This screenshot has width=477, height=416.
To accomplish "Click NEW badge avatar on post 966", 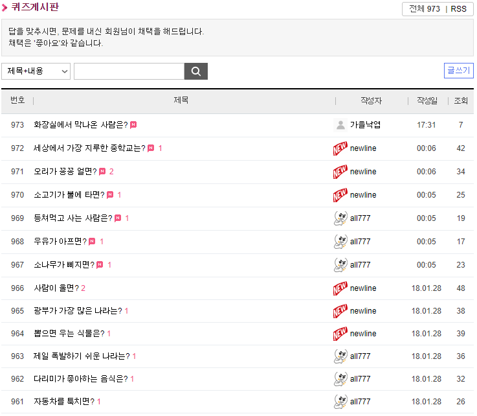I will [340, 288].
